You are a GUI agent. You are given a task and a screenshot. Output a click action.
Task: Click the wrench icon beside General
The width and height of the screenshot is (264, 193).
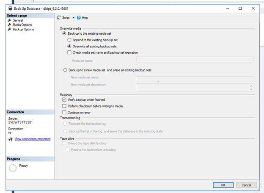tap(9, 20)
